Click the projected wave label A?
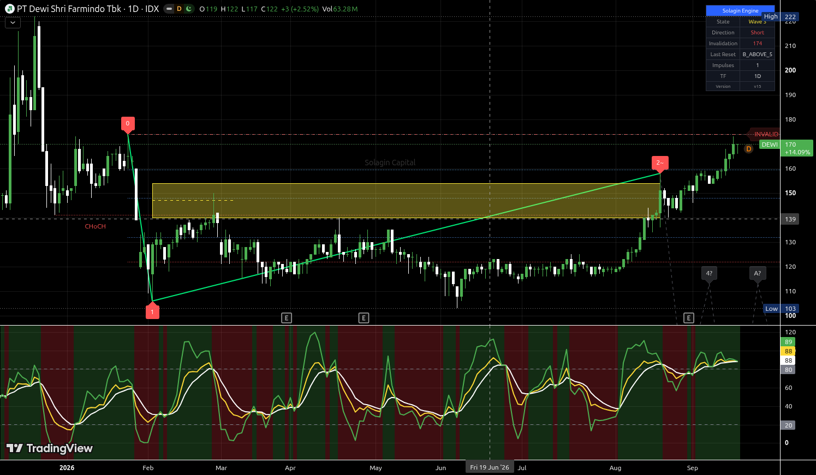Viewport: 816px width, 475px height. coord(758,274)
